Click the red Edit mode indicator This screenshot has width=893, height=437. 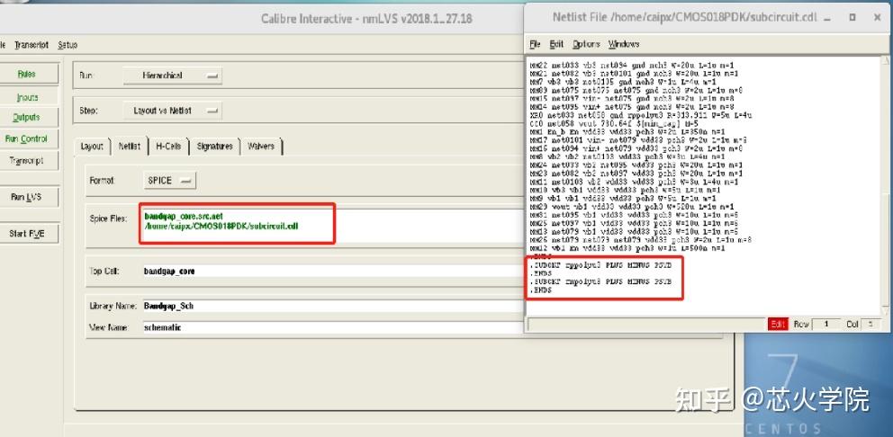778,325
